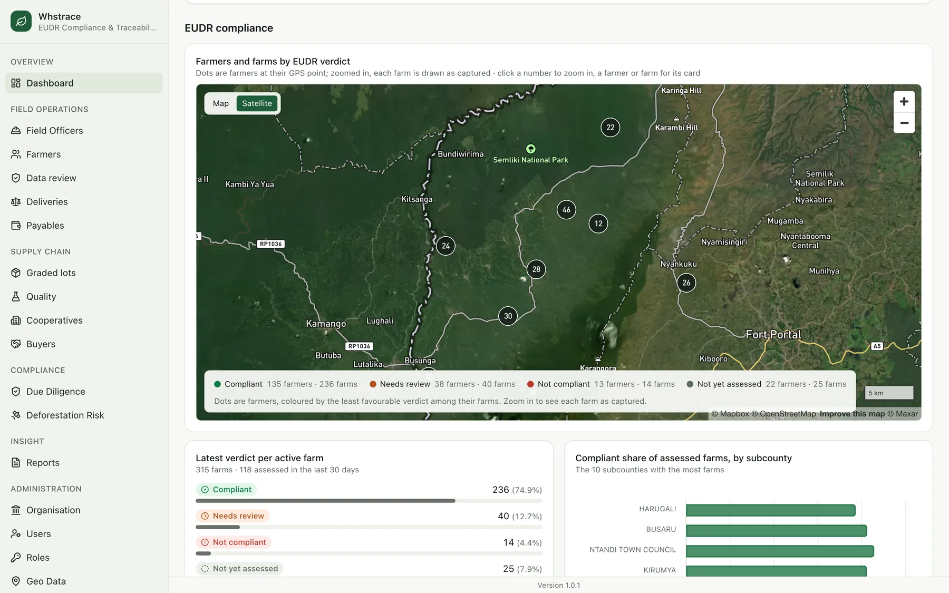Click the cluster marker numbered 12
The height and width of the screenshot is (593, 949).
tap(598, 223)
